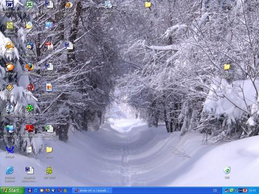Select the Excel spreadsheet file beside Adobe Reader
The image size is (259, 194).
[x=49, y=129]
